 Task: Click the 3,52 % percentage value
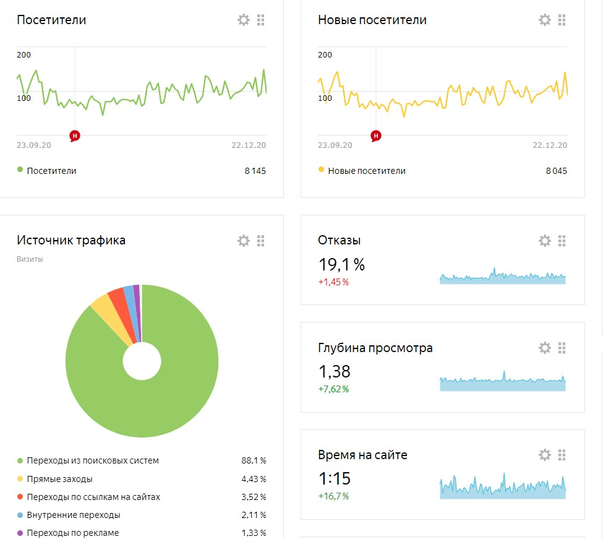[254, 497]
